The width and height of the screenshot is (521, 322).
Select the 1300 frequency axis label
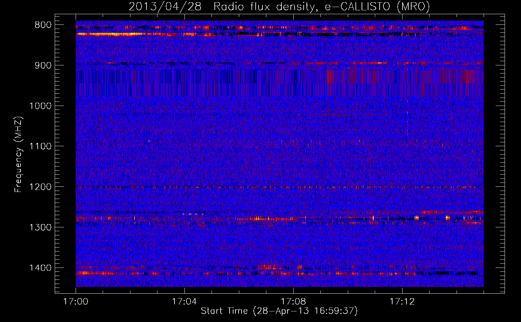point(40,227)
